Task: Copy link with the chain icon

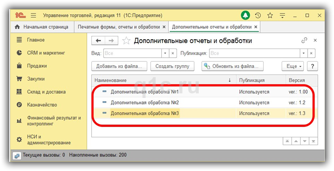Action: [304, 40]
